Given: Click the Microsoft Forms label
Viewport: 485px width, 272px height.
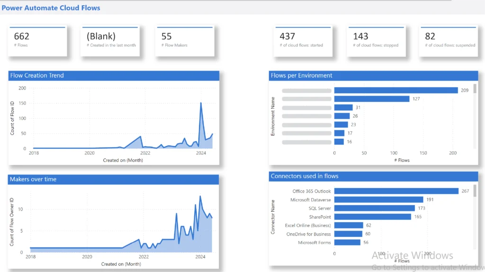Looking at the screenshot, I should (x=314, y=243).
